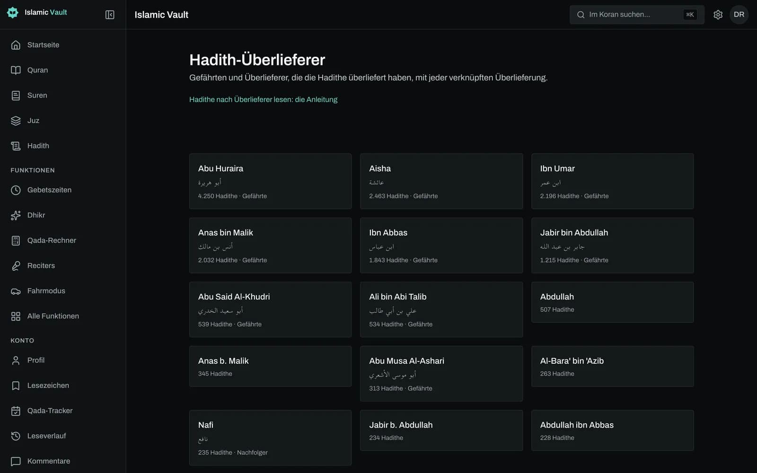Focus the Im Koran suchen search field
The width and height of the screenshot is (757, 473).
point(637,15)
